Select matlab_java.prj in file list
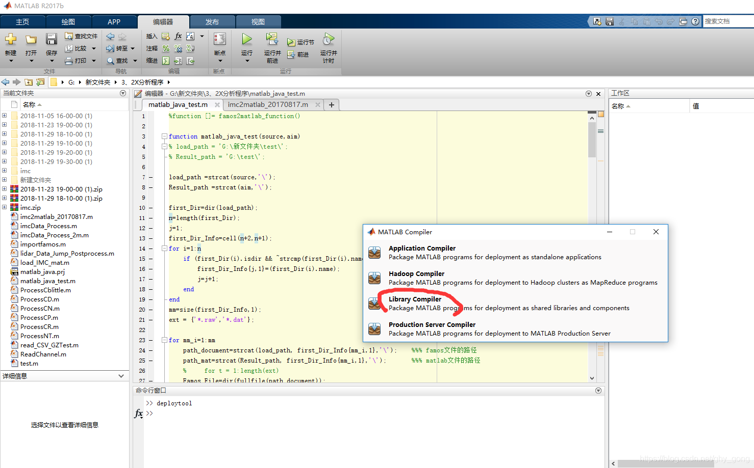 (x=42, y=272)
